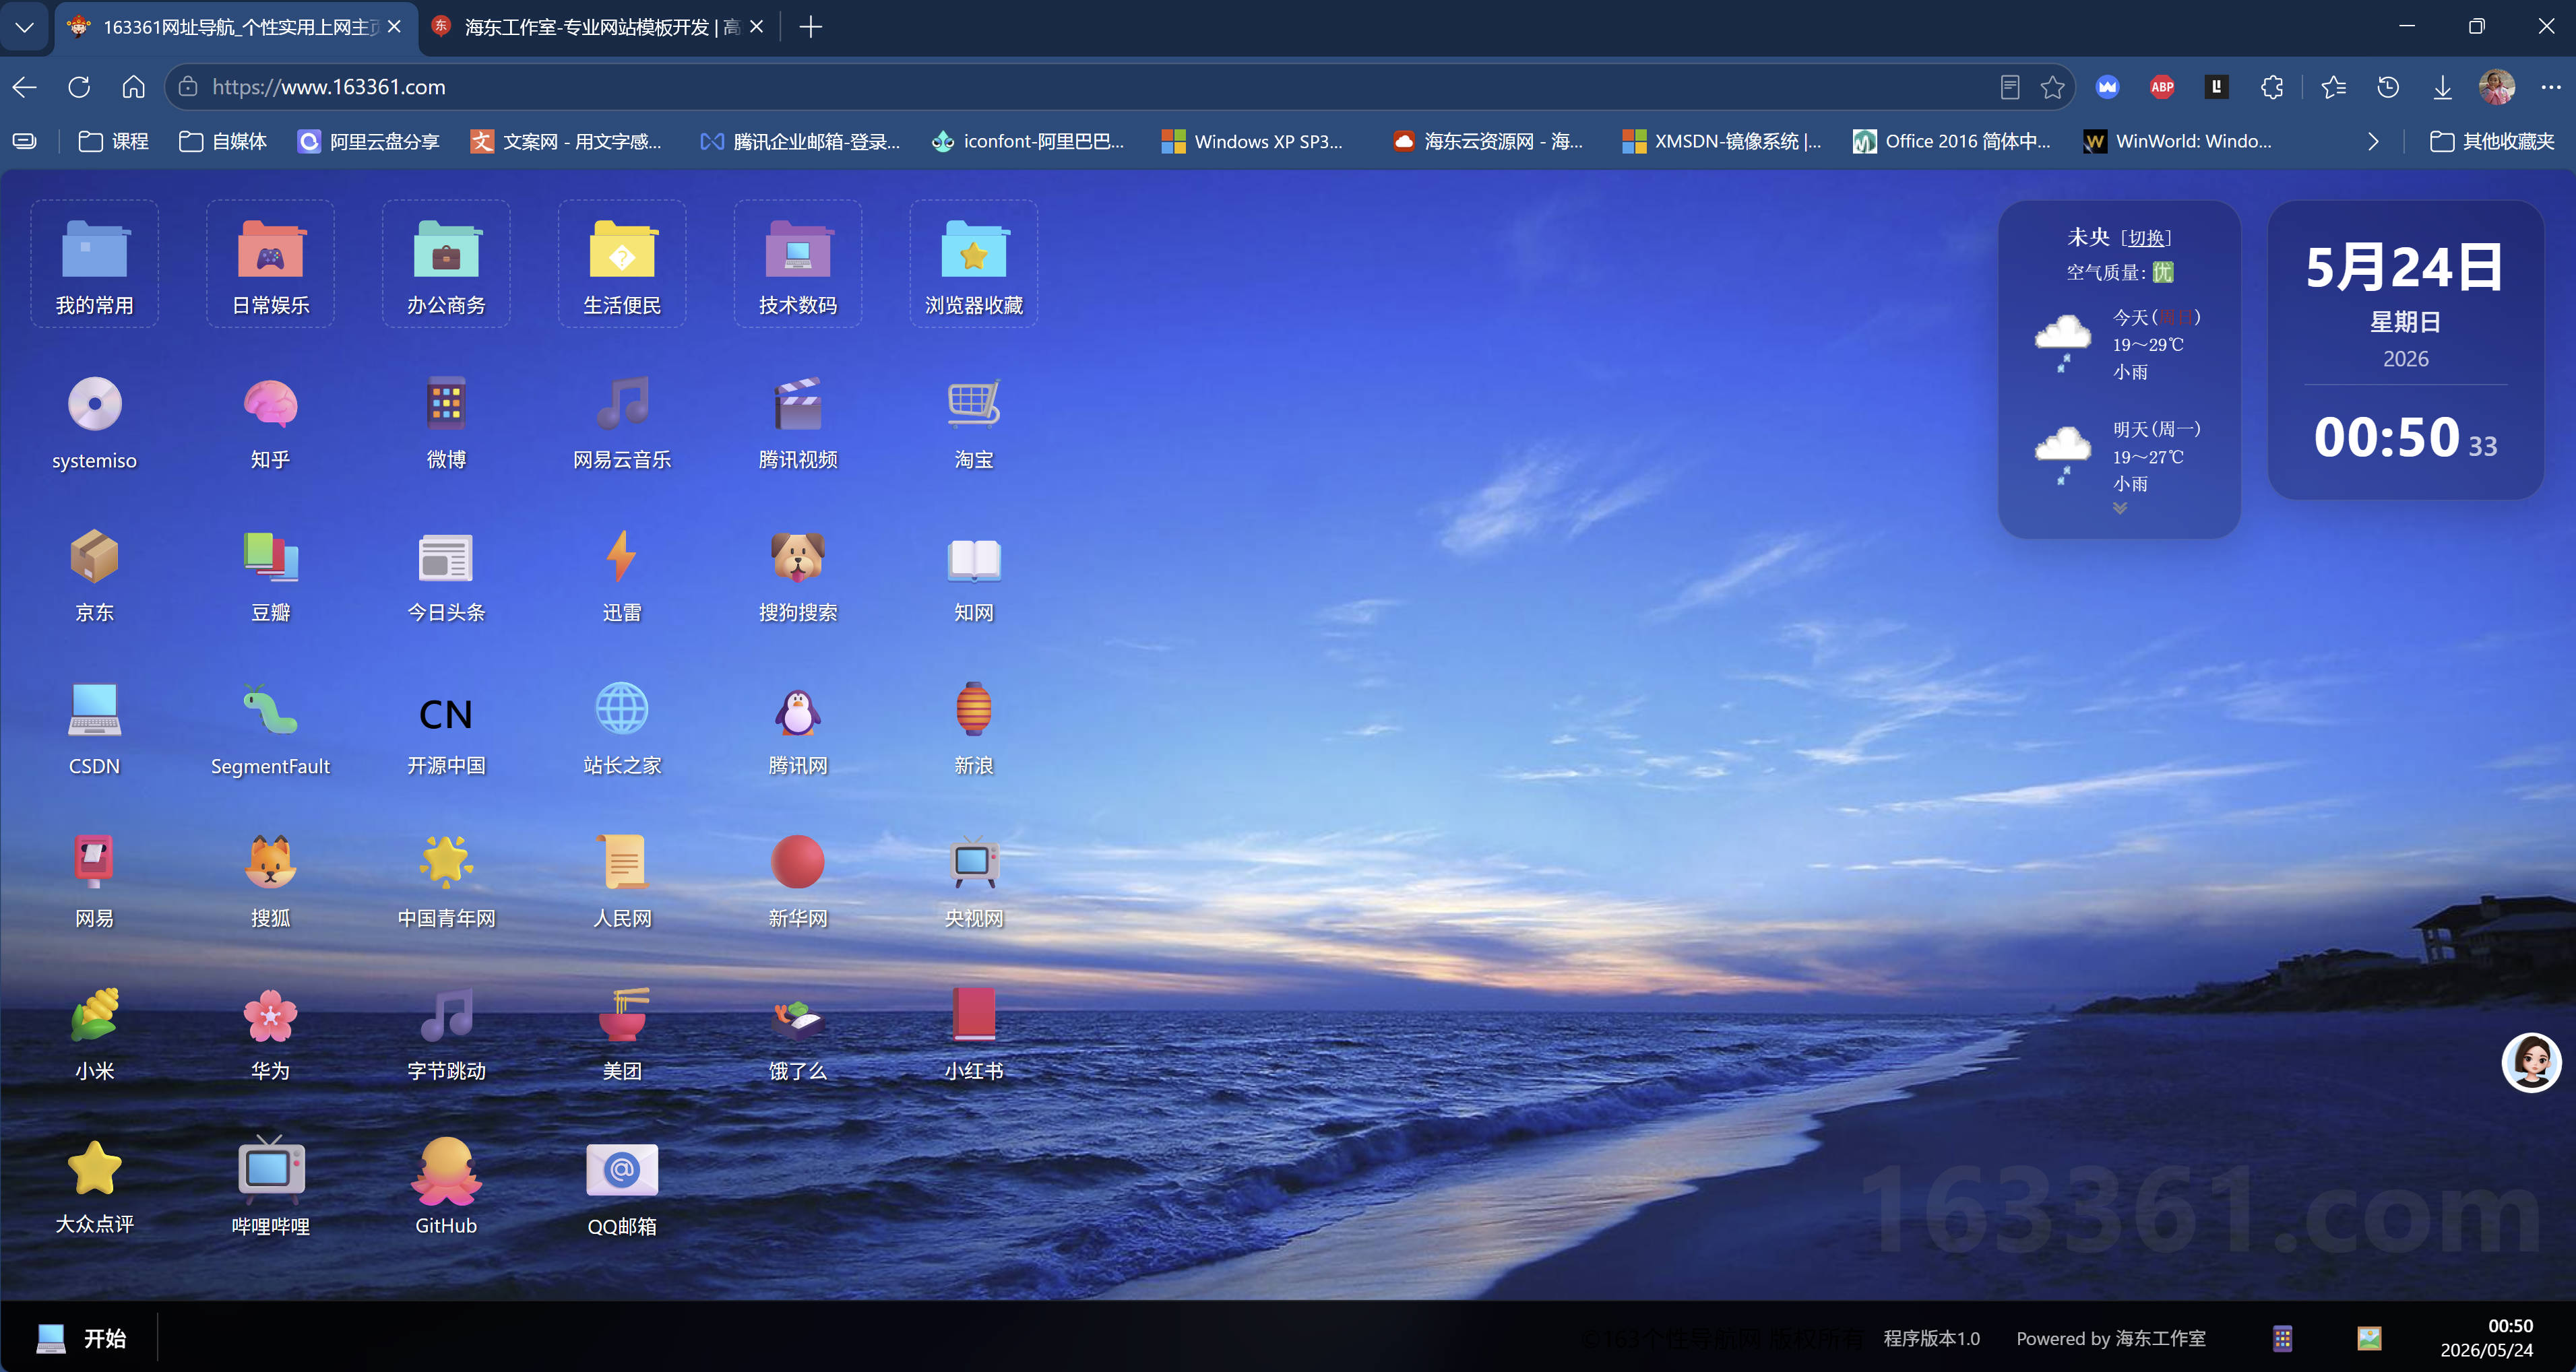Open the SegmentFault worm icon

(x=270, y=711)
